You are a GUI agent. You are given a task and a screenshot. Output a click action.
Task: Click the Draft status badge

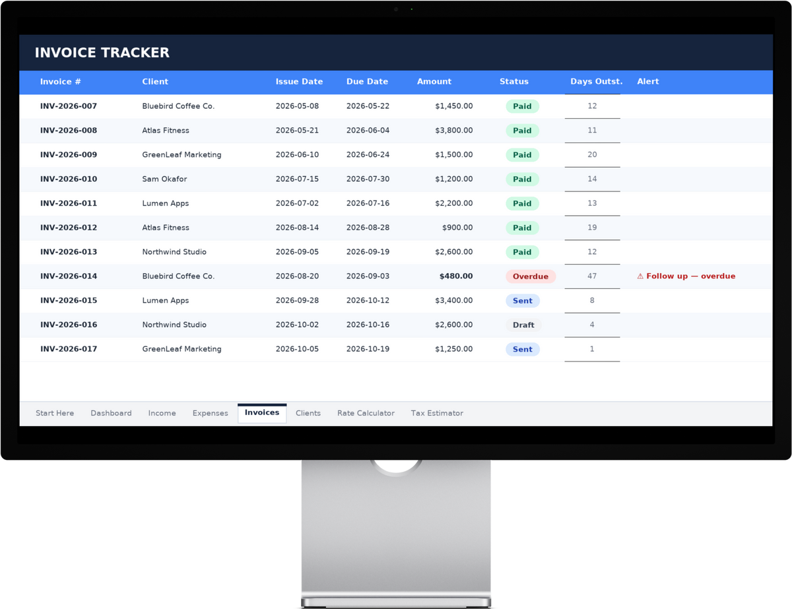click(523, 325)
